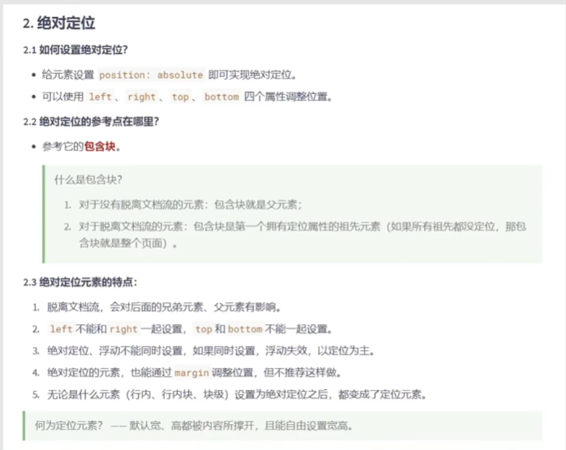Click list item 5 '无论是什么元素'
This screenshot has height=450, width=566.
click(x=237, y=395)
